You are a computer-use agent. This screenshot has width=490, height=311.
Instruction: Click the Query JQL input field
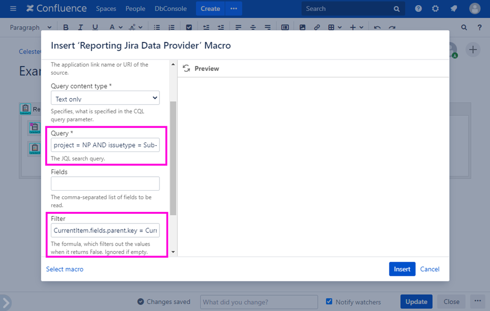(105, 145)
